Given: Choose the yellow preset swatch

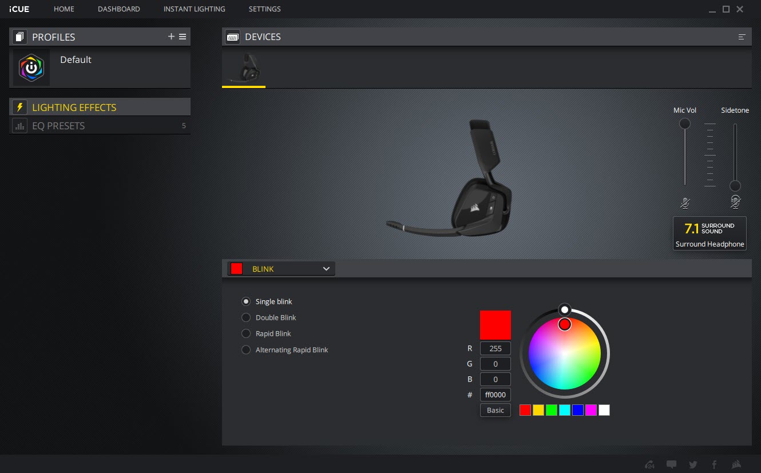Looking at the screenshot, I should (538, 410).
